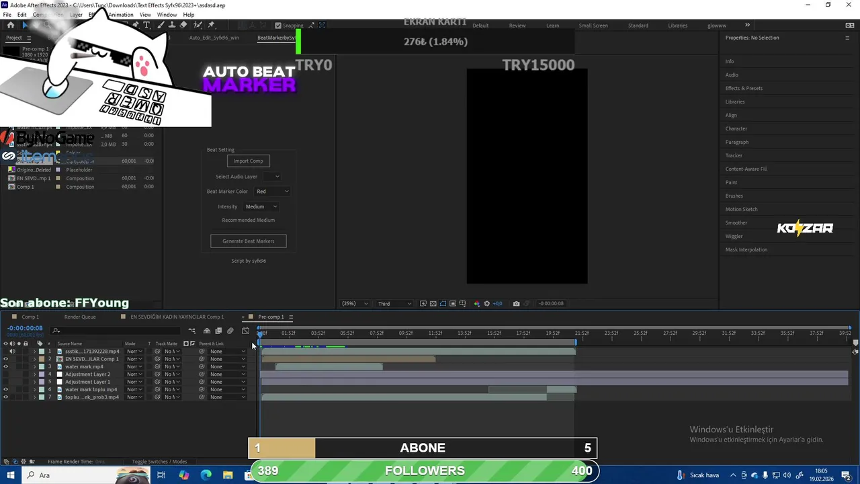Expand the workspace overflow chevron
Viewport: 860px width, 484px height.
[x=747, y=26]
